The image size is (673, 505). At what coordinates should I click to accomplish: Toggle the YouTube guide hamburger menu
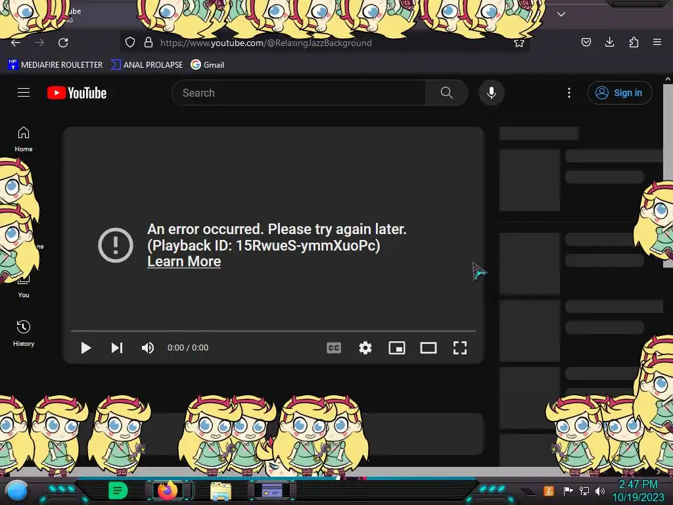click(x=24, y=93)
